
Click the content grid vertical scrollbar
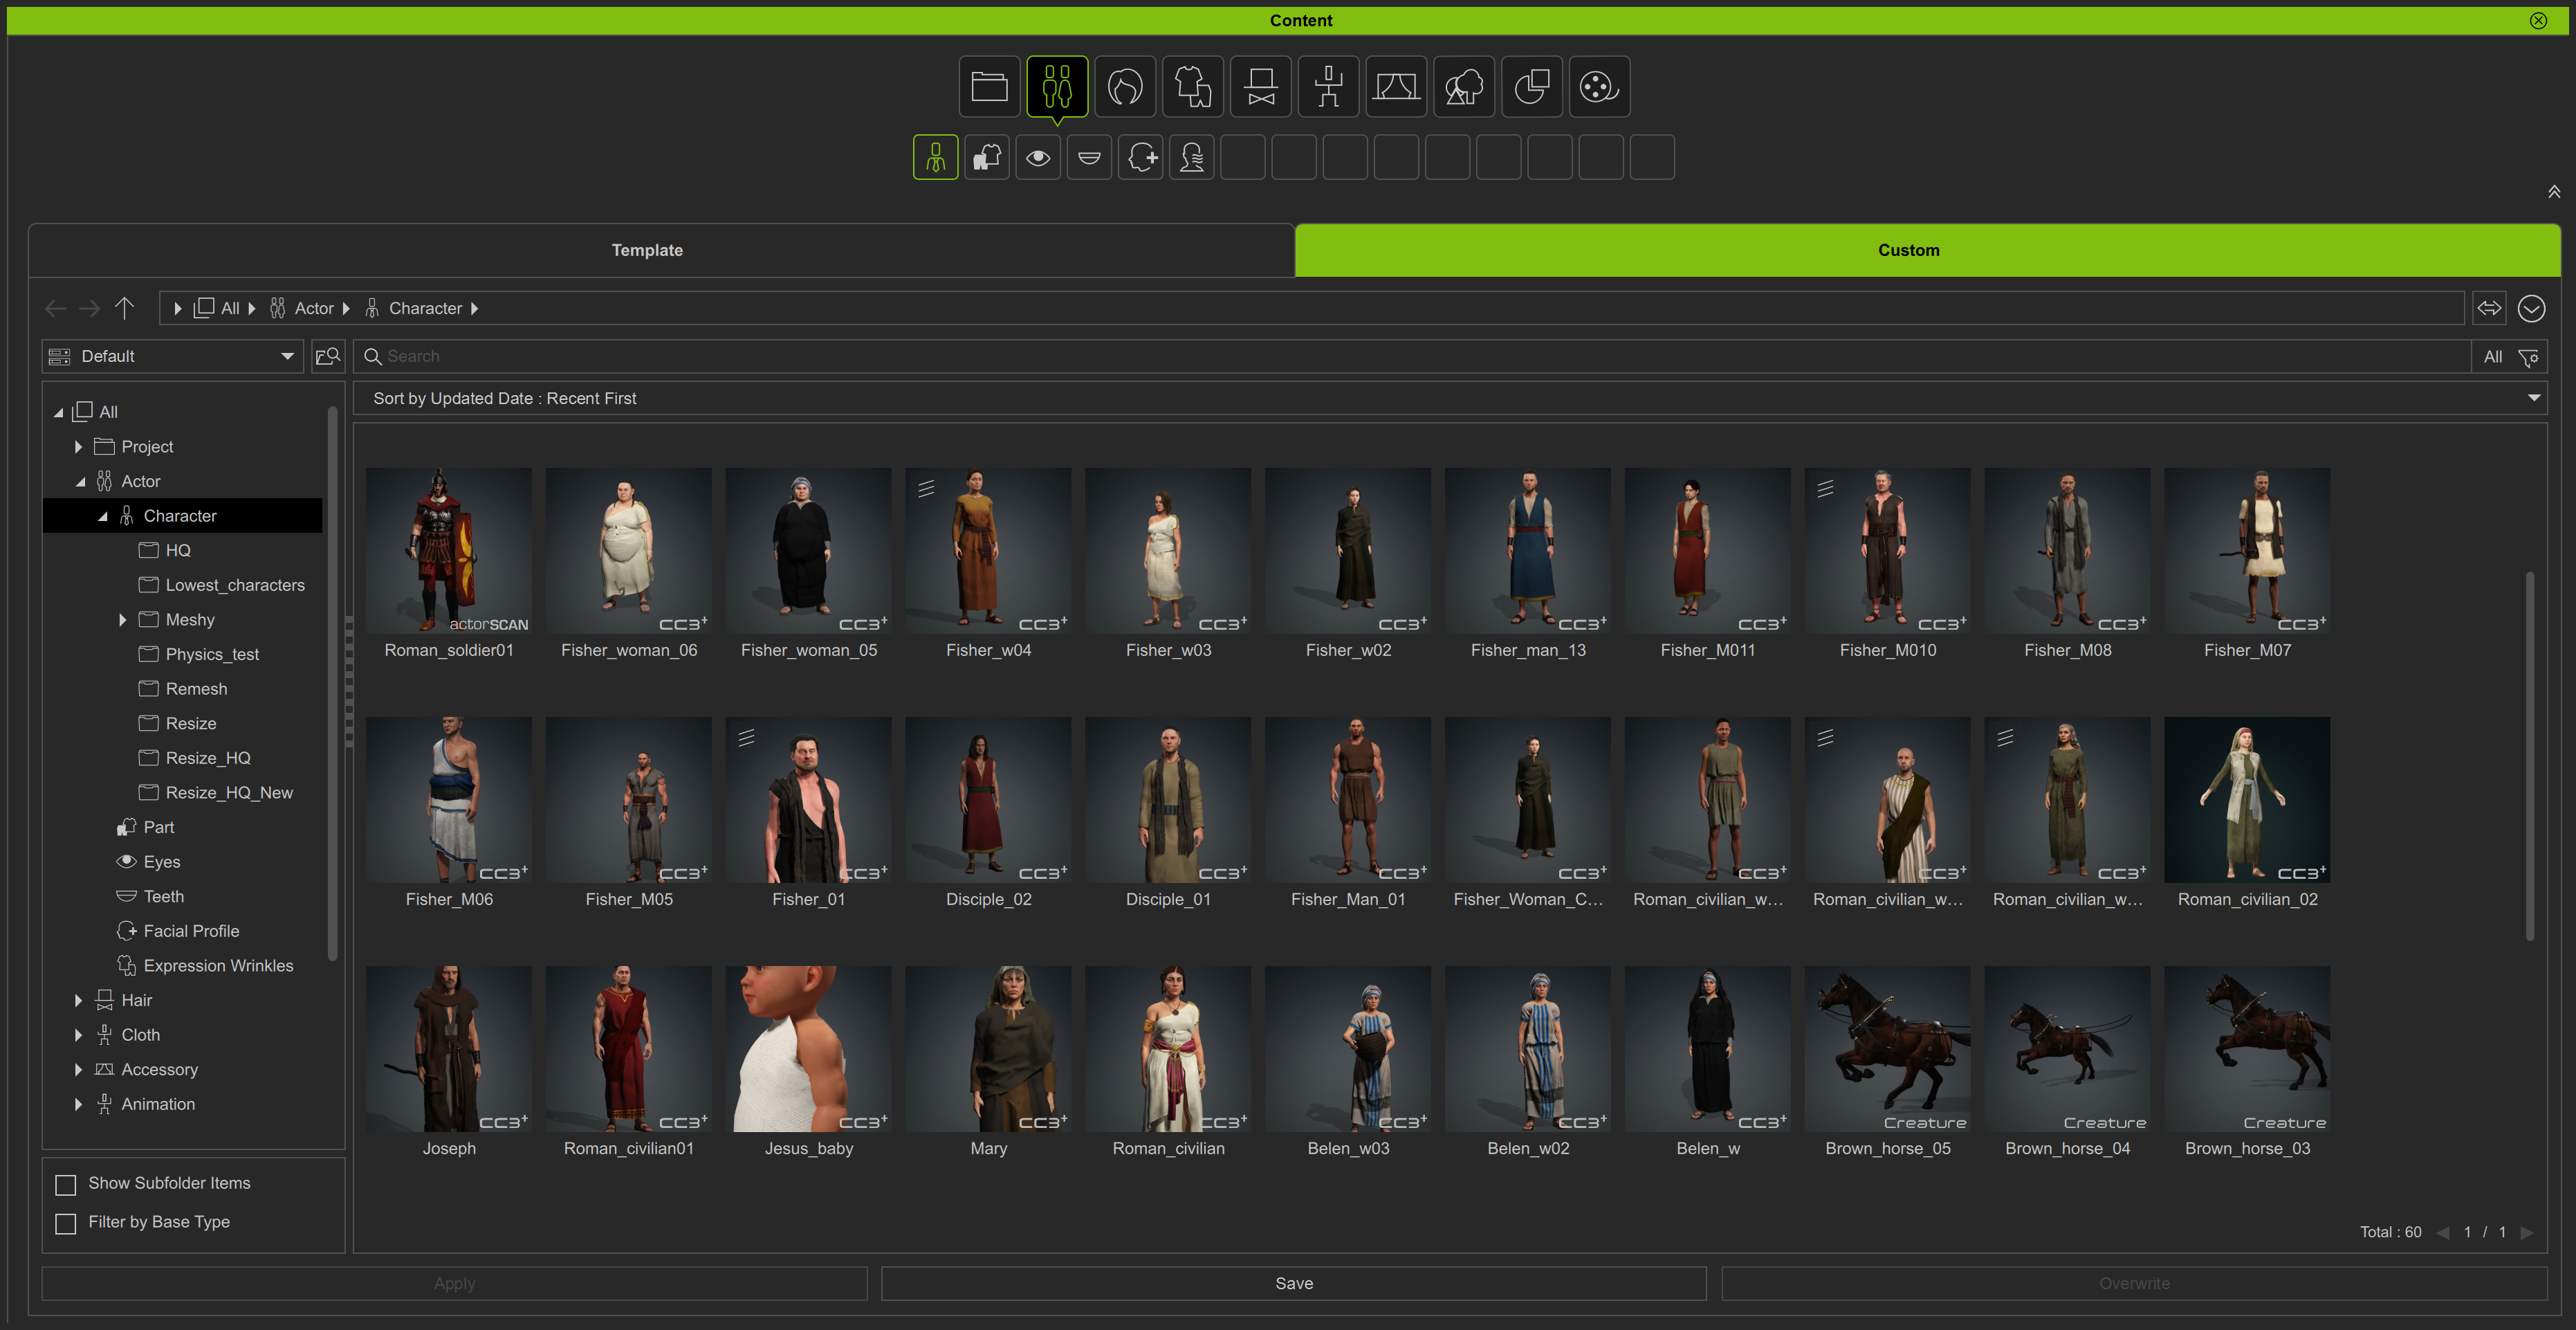point(2530,755)
